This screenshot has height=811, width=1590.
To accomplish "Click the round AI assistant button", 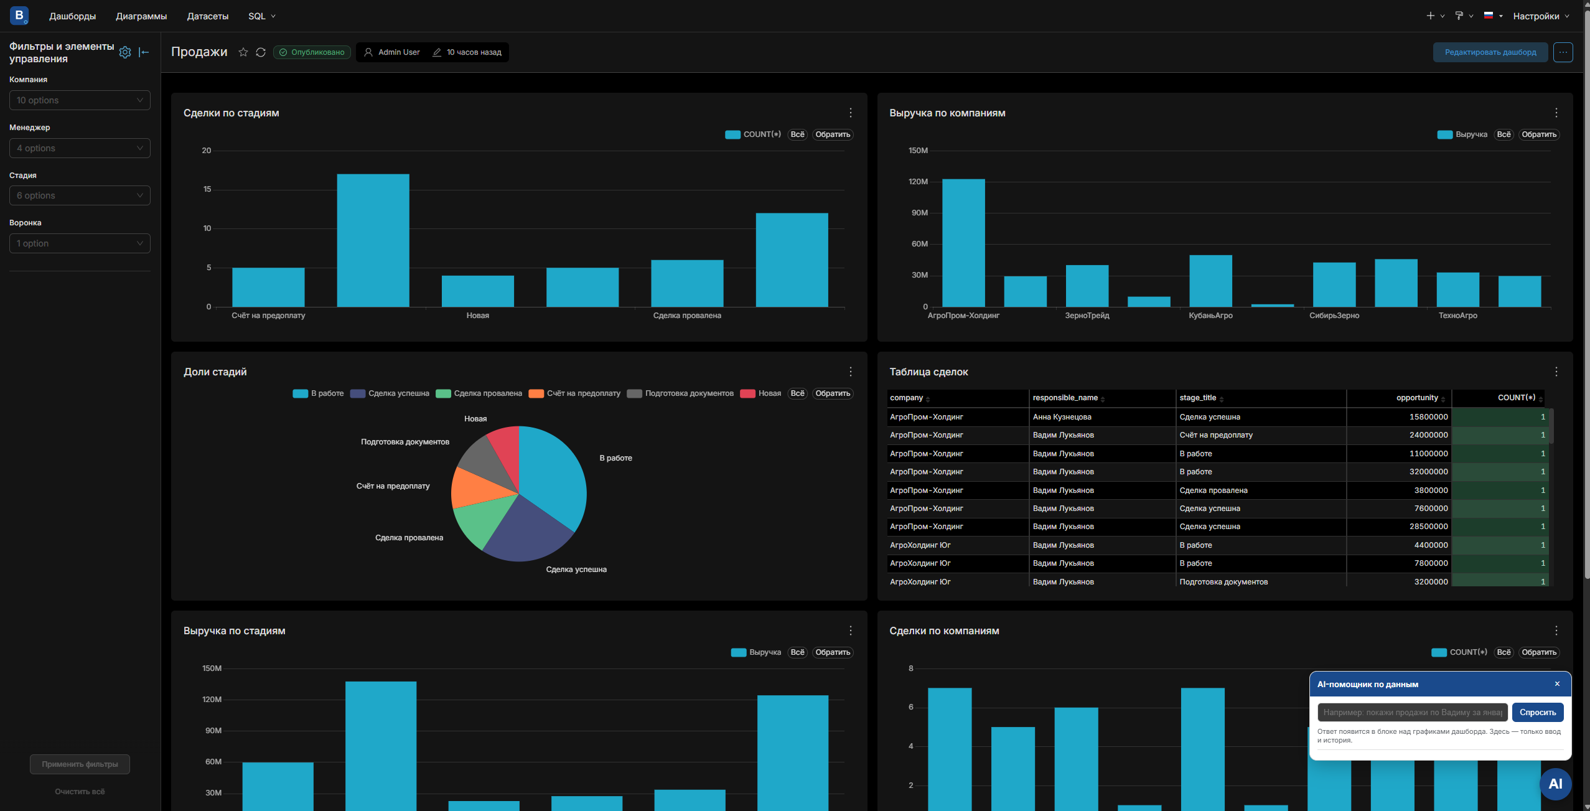I will [1555, 784].
